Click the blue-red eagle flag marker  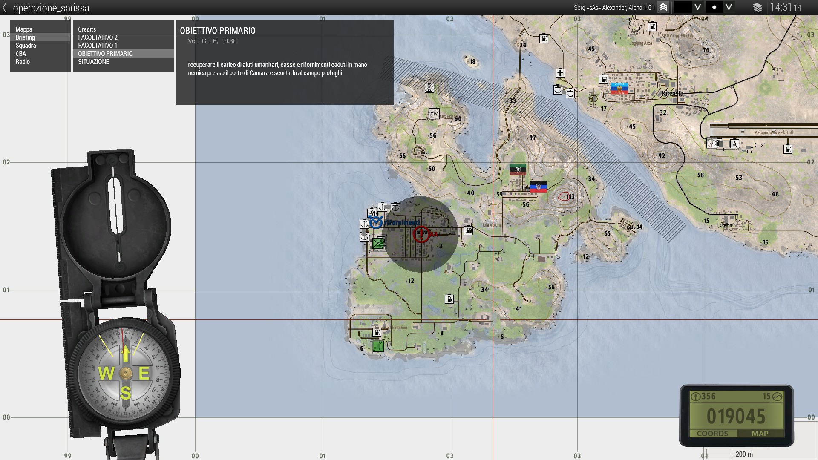coord(538,187)
